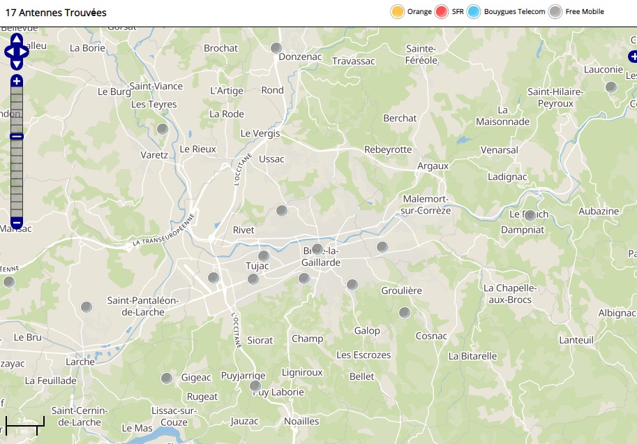Select the antenna marker near Gigeac
Image resolution: width=637 pixels, height=444 pixels.
pyautogui.click(x=167, y=378)
